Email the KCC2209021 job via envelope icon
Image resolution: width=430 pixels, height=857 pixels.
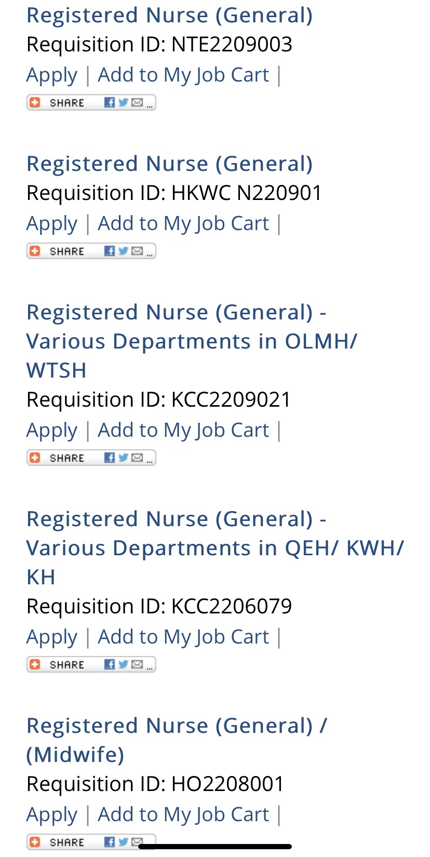click(137, 458)
